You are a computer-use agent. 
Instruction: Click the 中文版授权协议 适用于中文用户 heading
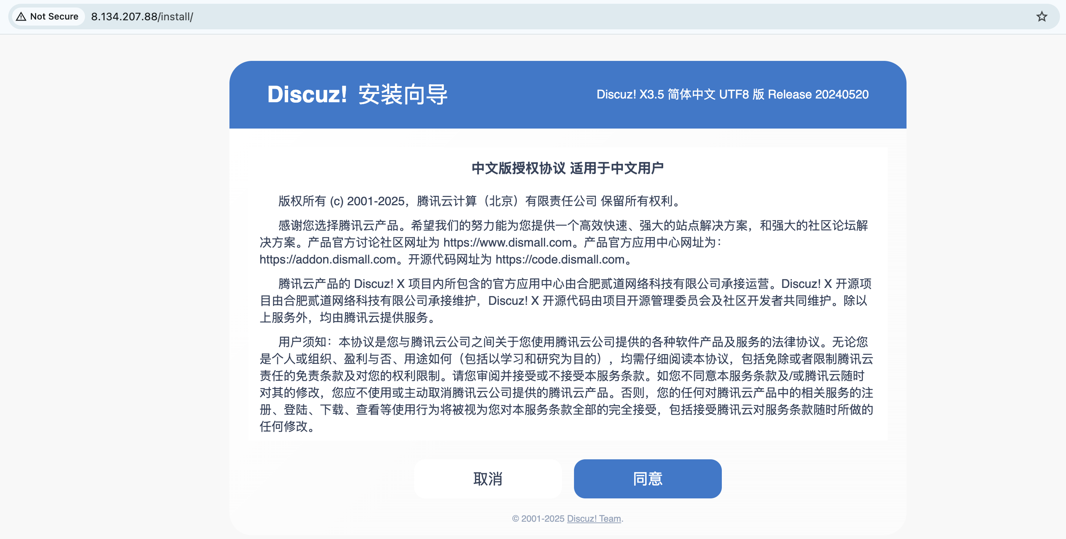567,168
